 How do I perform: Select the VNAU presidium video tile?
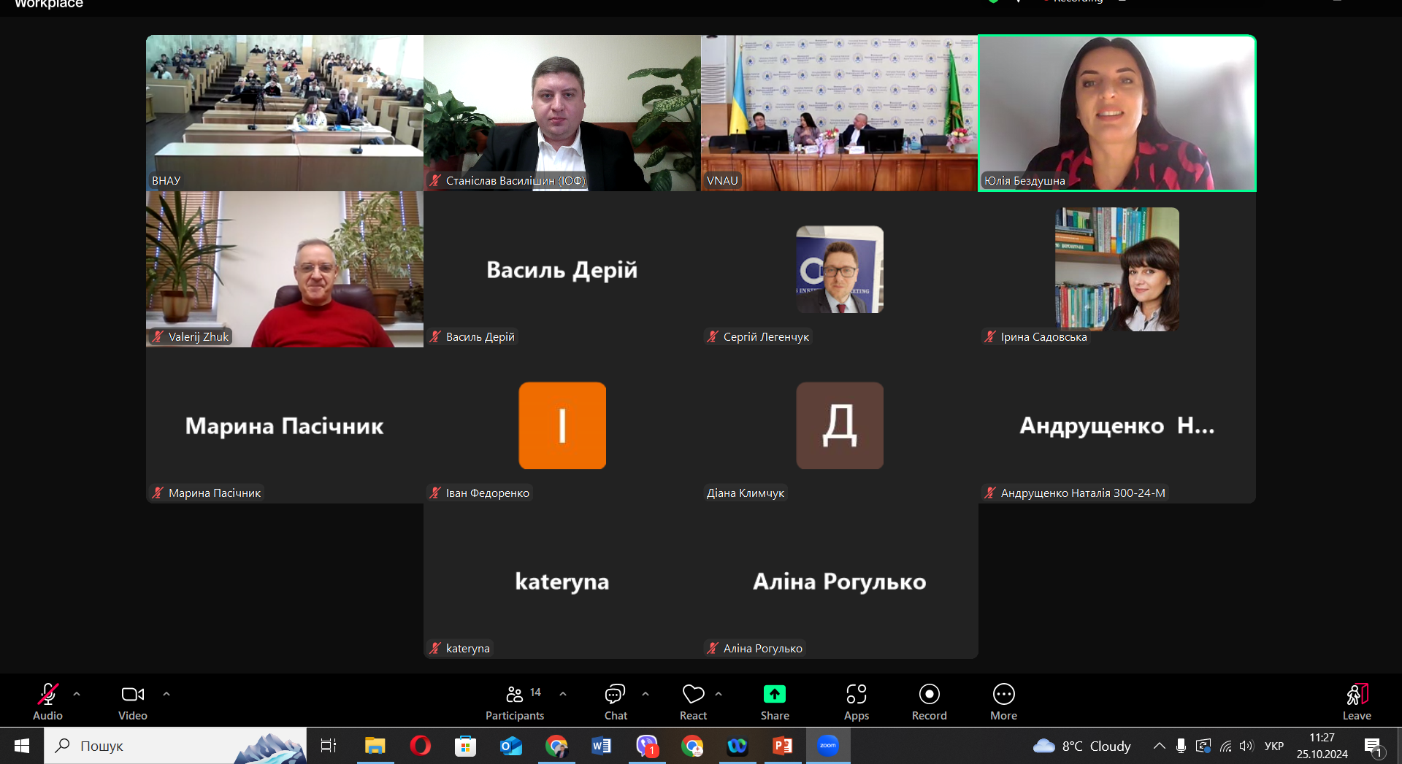point(840,113)
